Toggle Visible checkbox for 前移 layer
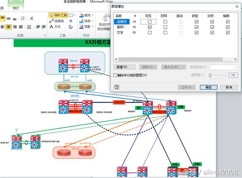 pyautogui.click(x=150, y=27)
